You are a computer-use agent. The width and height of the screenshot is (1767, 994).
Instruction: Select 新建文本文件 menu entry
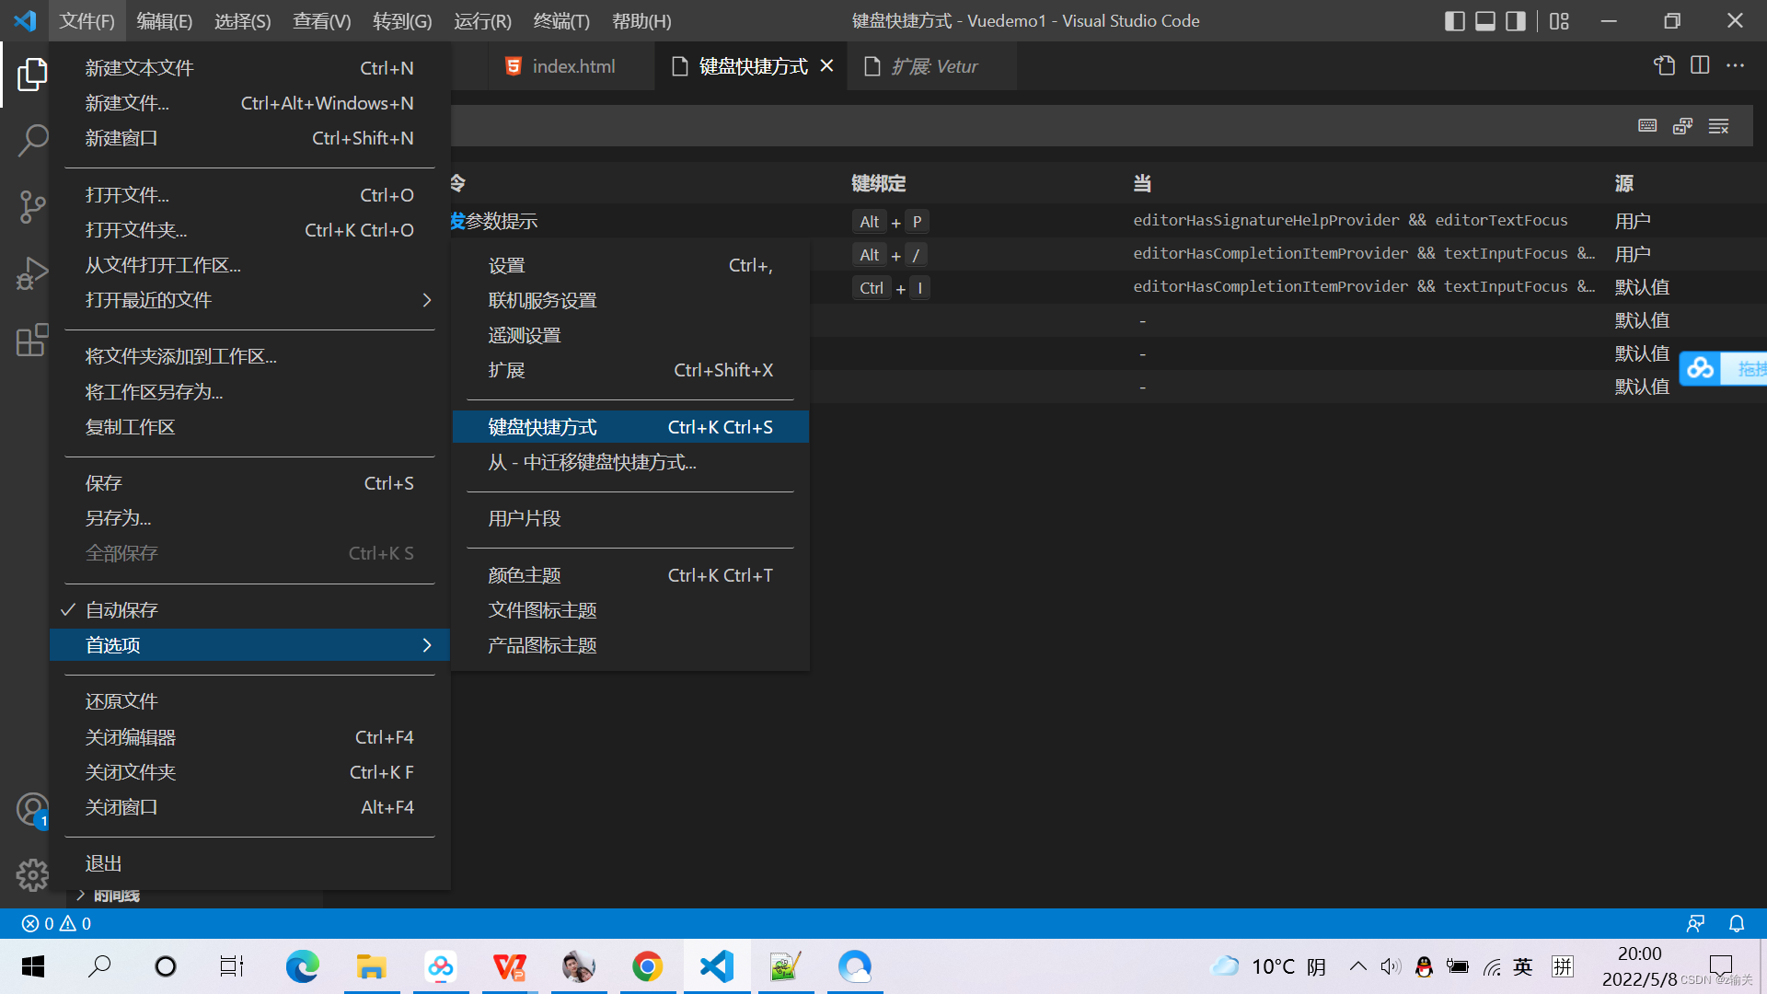point(249,68)
